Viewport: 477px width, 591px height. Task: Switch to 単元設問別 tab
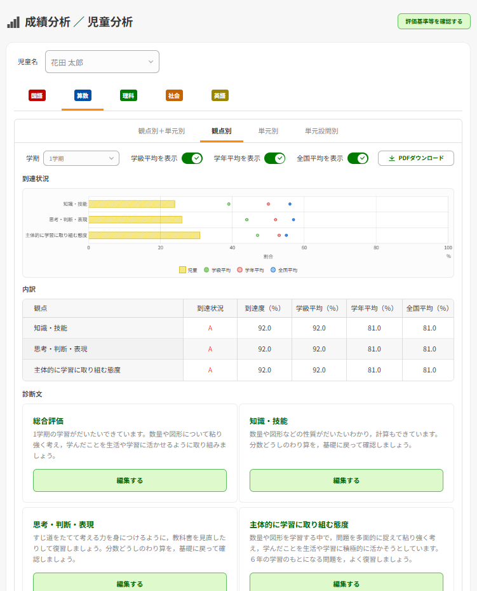321,131
